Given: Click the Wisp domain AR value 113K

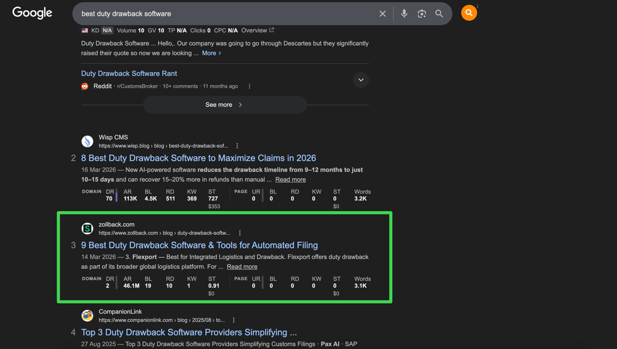Looking at the screenshot, I should pos(130,199).
